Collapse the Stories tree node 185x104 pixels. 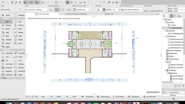(x=165, y=22)
